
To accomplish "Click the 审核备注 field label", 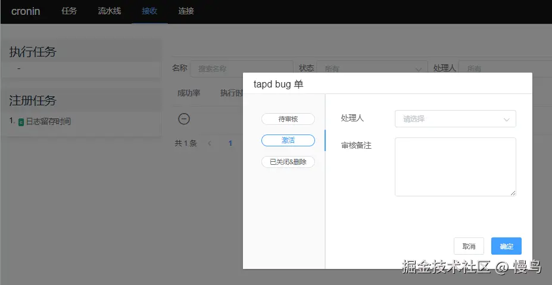I will tap(356, 145).
